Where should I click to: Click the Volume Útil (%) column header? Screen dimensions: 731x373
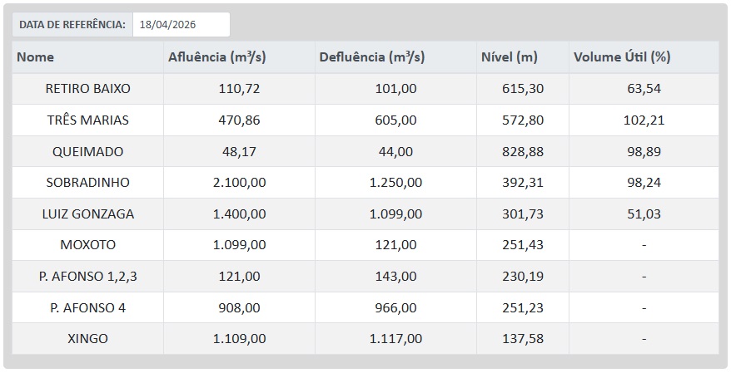(x=622, y=57)
